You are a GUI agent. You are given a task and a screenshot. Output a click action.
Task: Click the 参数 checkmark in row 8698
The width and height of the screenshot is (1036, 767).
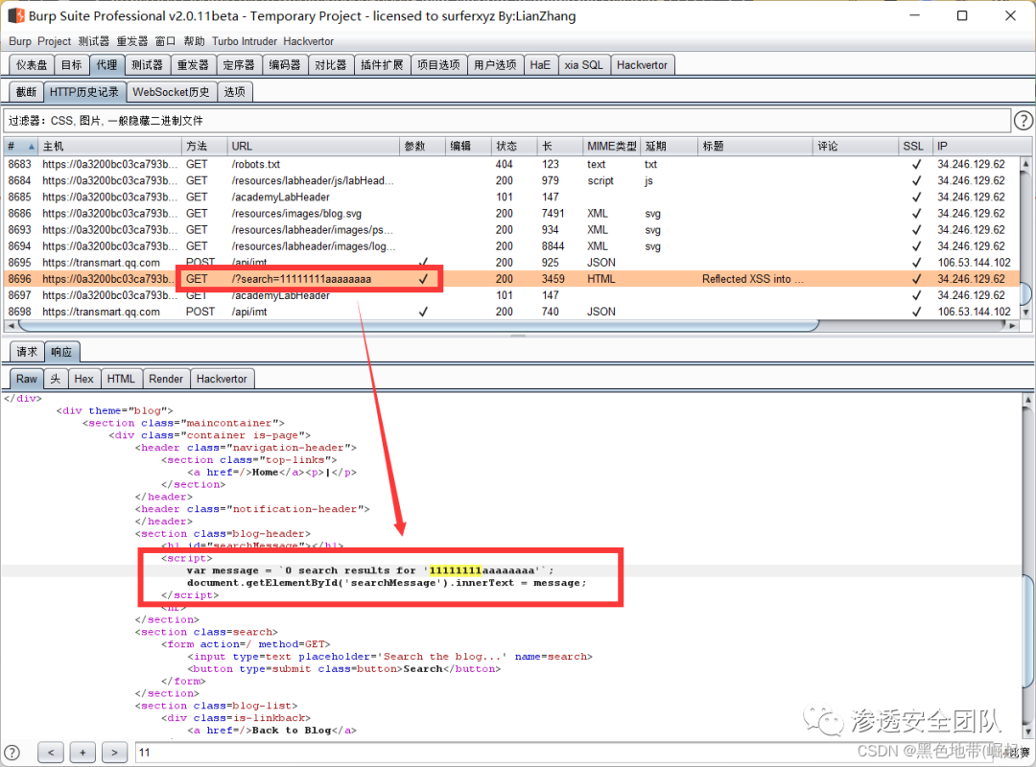coord(423,312)
